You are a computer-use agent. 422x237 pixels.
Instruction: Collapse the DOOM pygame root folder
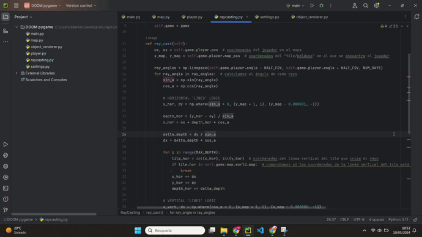pos(17,27)
